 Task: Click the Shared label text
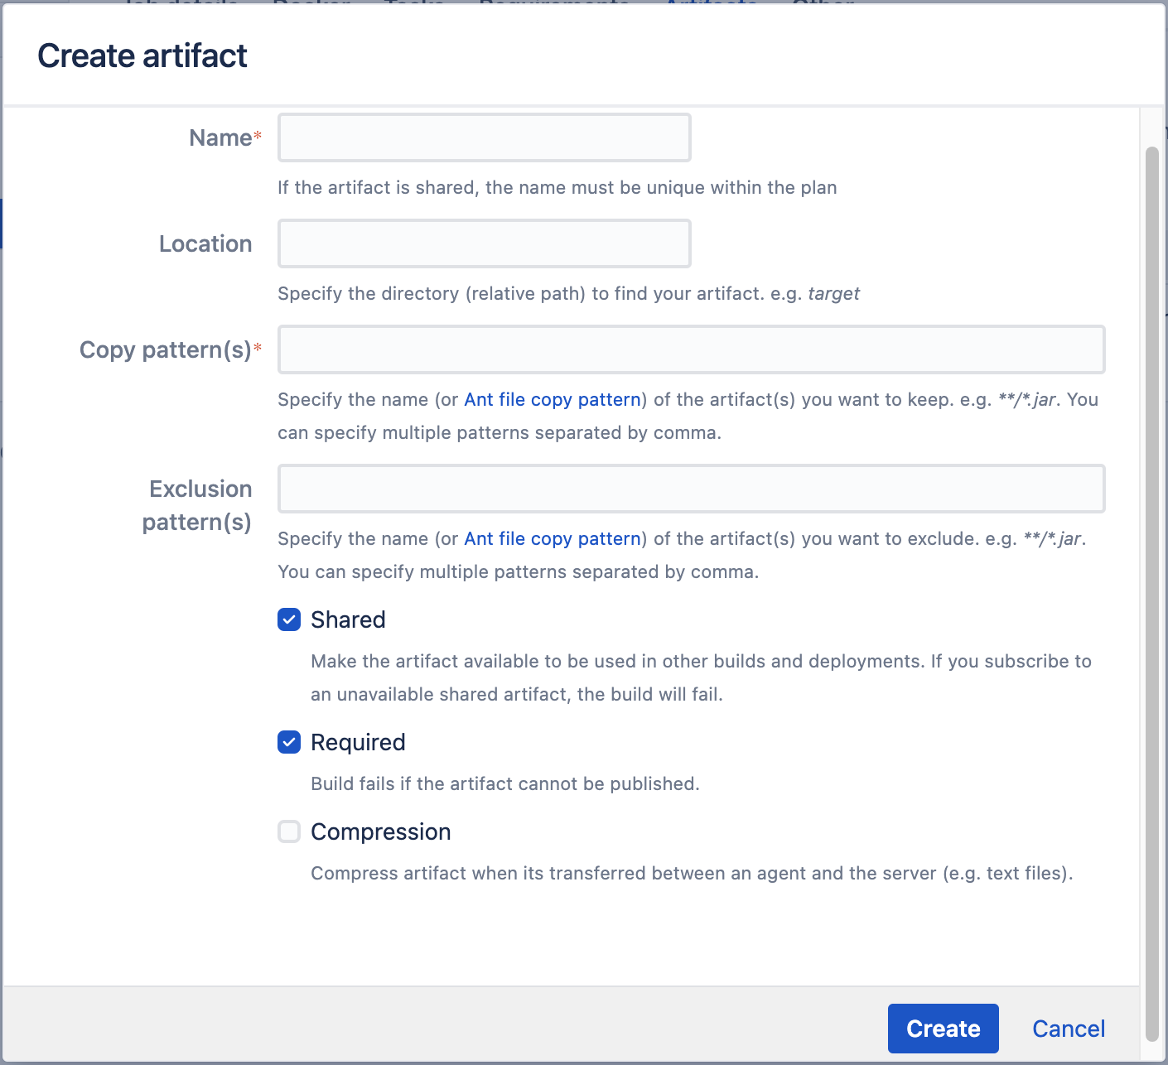click(348, 619)
